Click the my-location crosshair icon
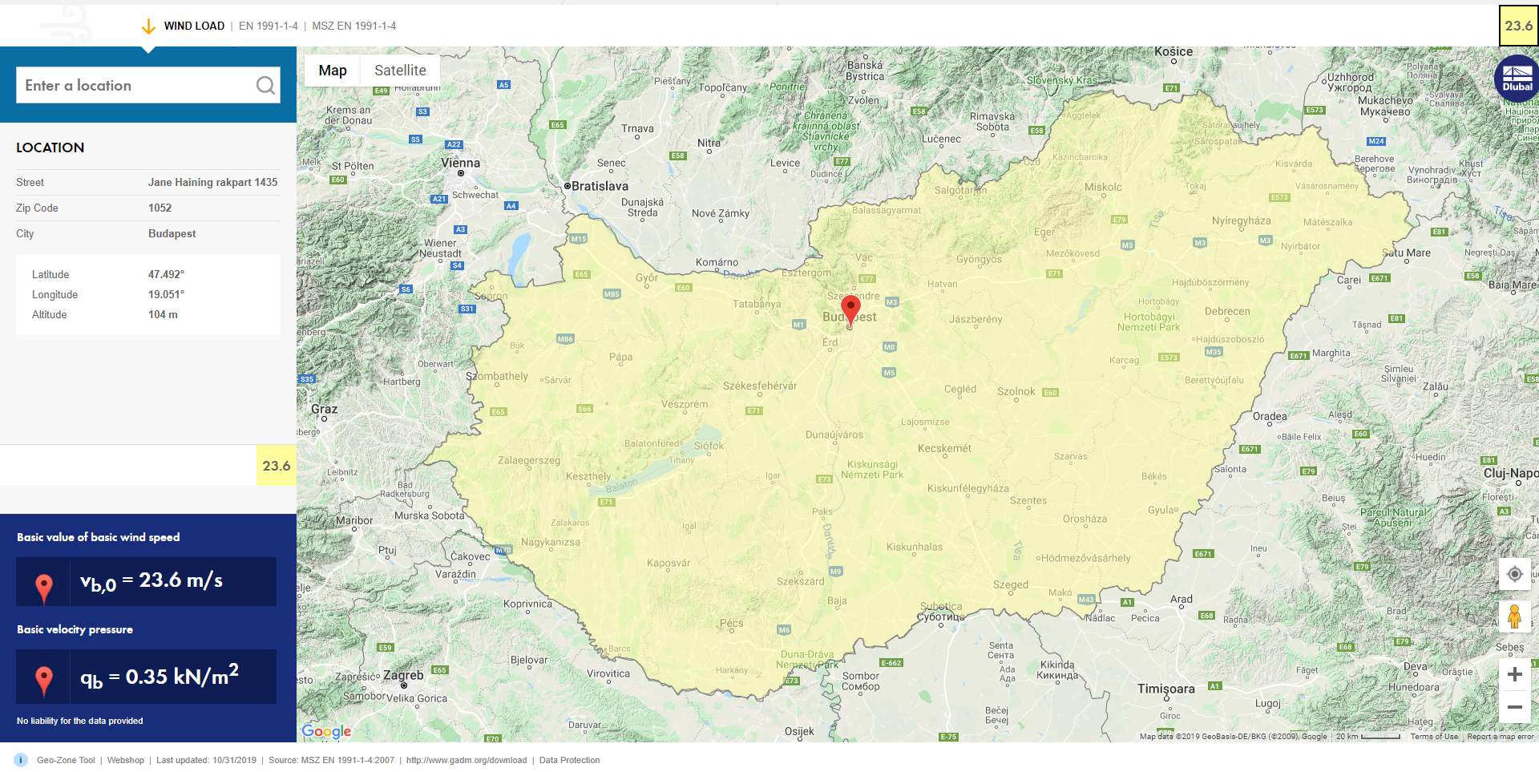 pos(1515,574)
